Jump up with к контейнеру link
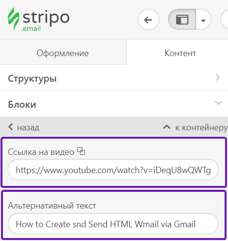 pos(195,127)
